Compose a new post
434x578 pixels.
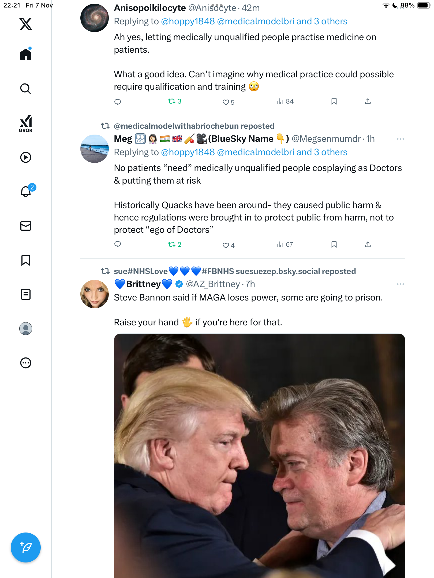click(x=26, y=547)
